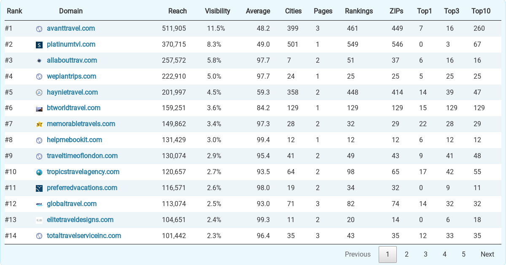This screenshot has height=265, width=506.
Task: Click the globaltravel.com favicon icon
Action: tap(39, 204)
